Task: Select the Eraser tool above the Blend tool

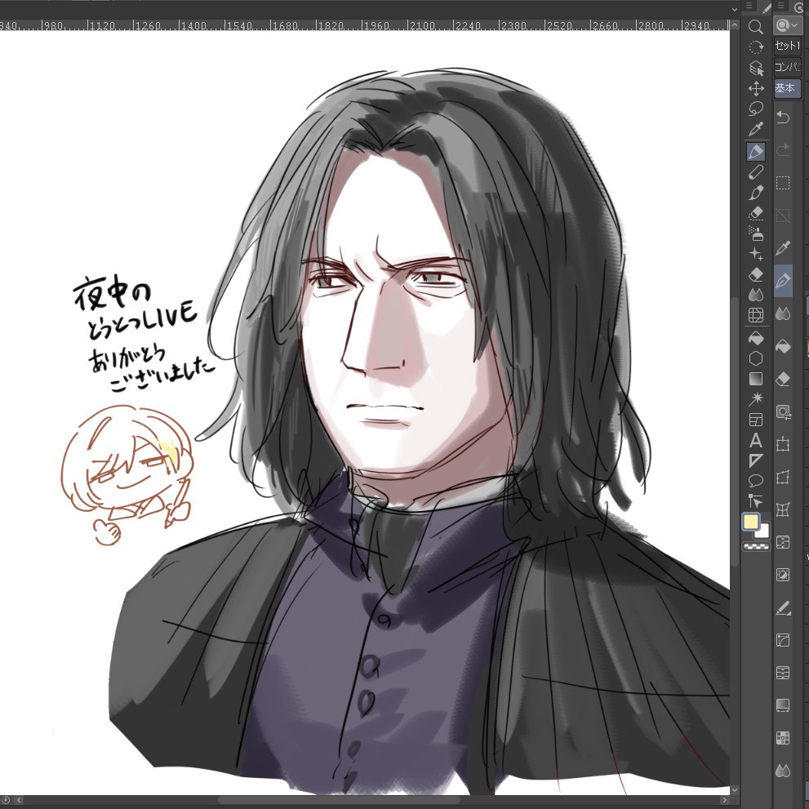Action: (x=755, y=274)
